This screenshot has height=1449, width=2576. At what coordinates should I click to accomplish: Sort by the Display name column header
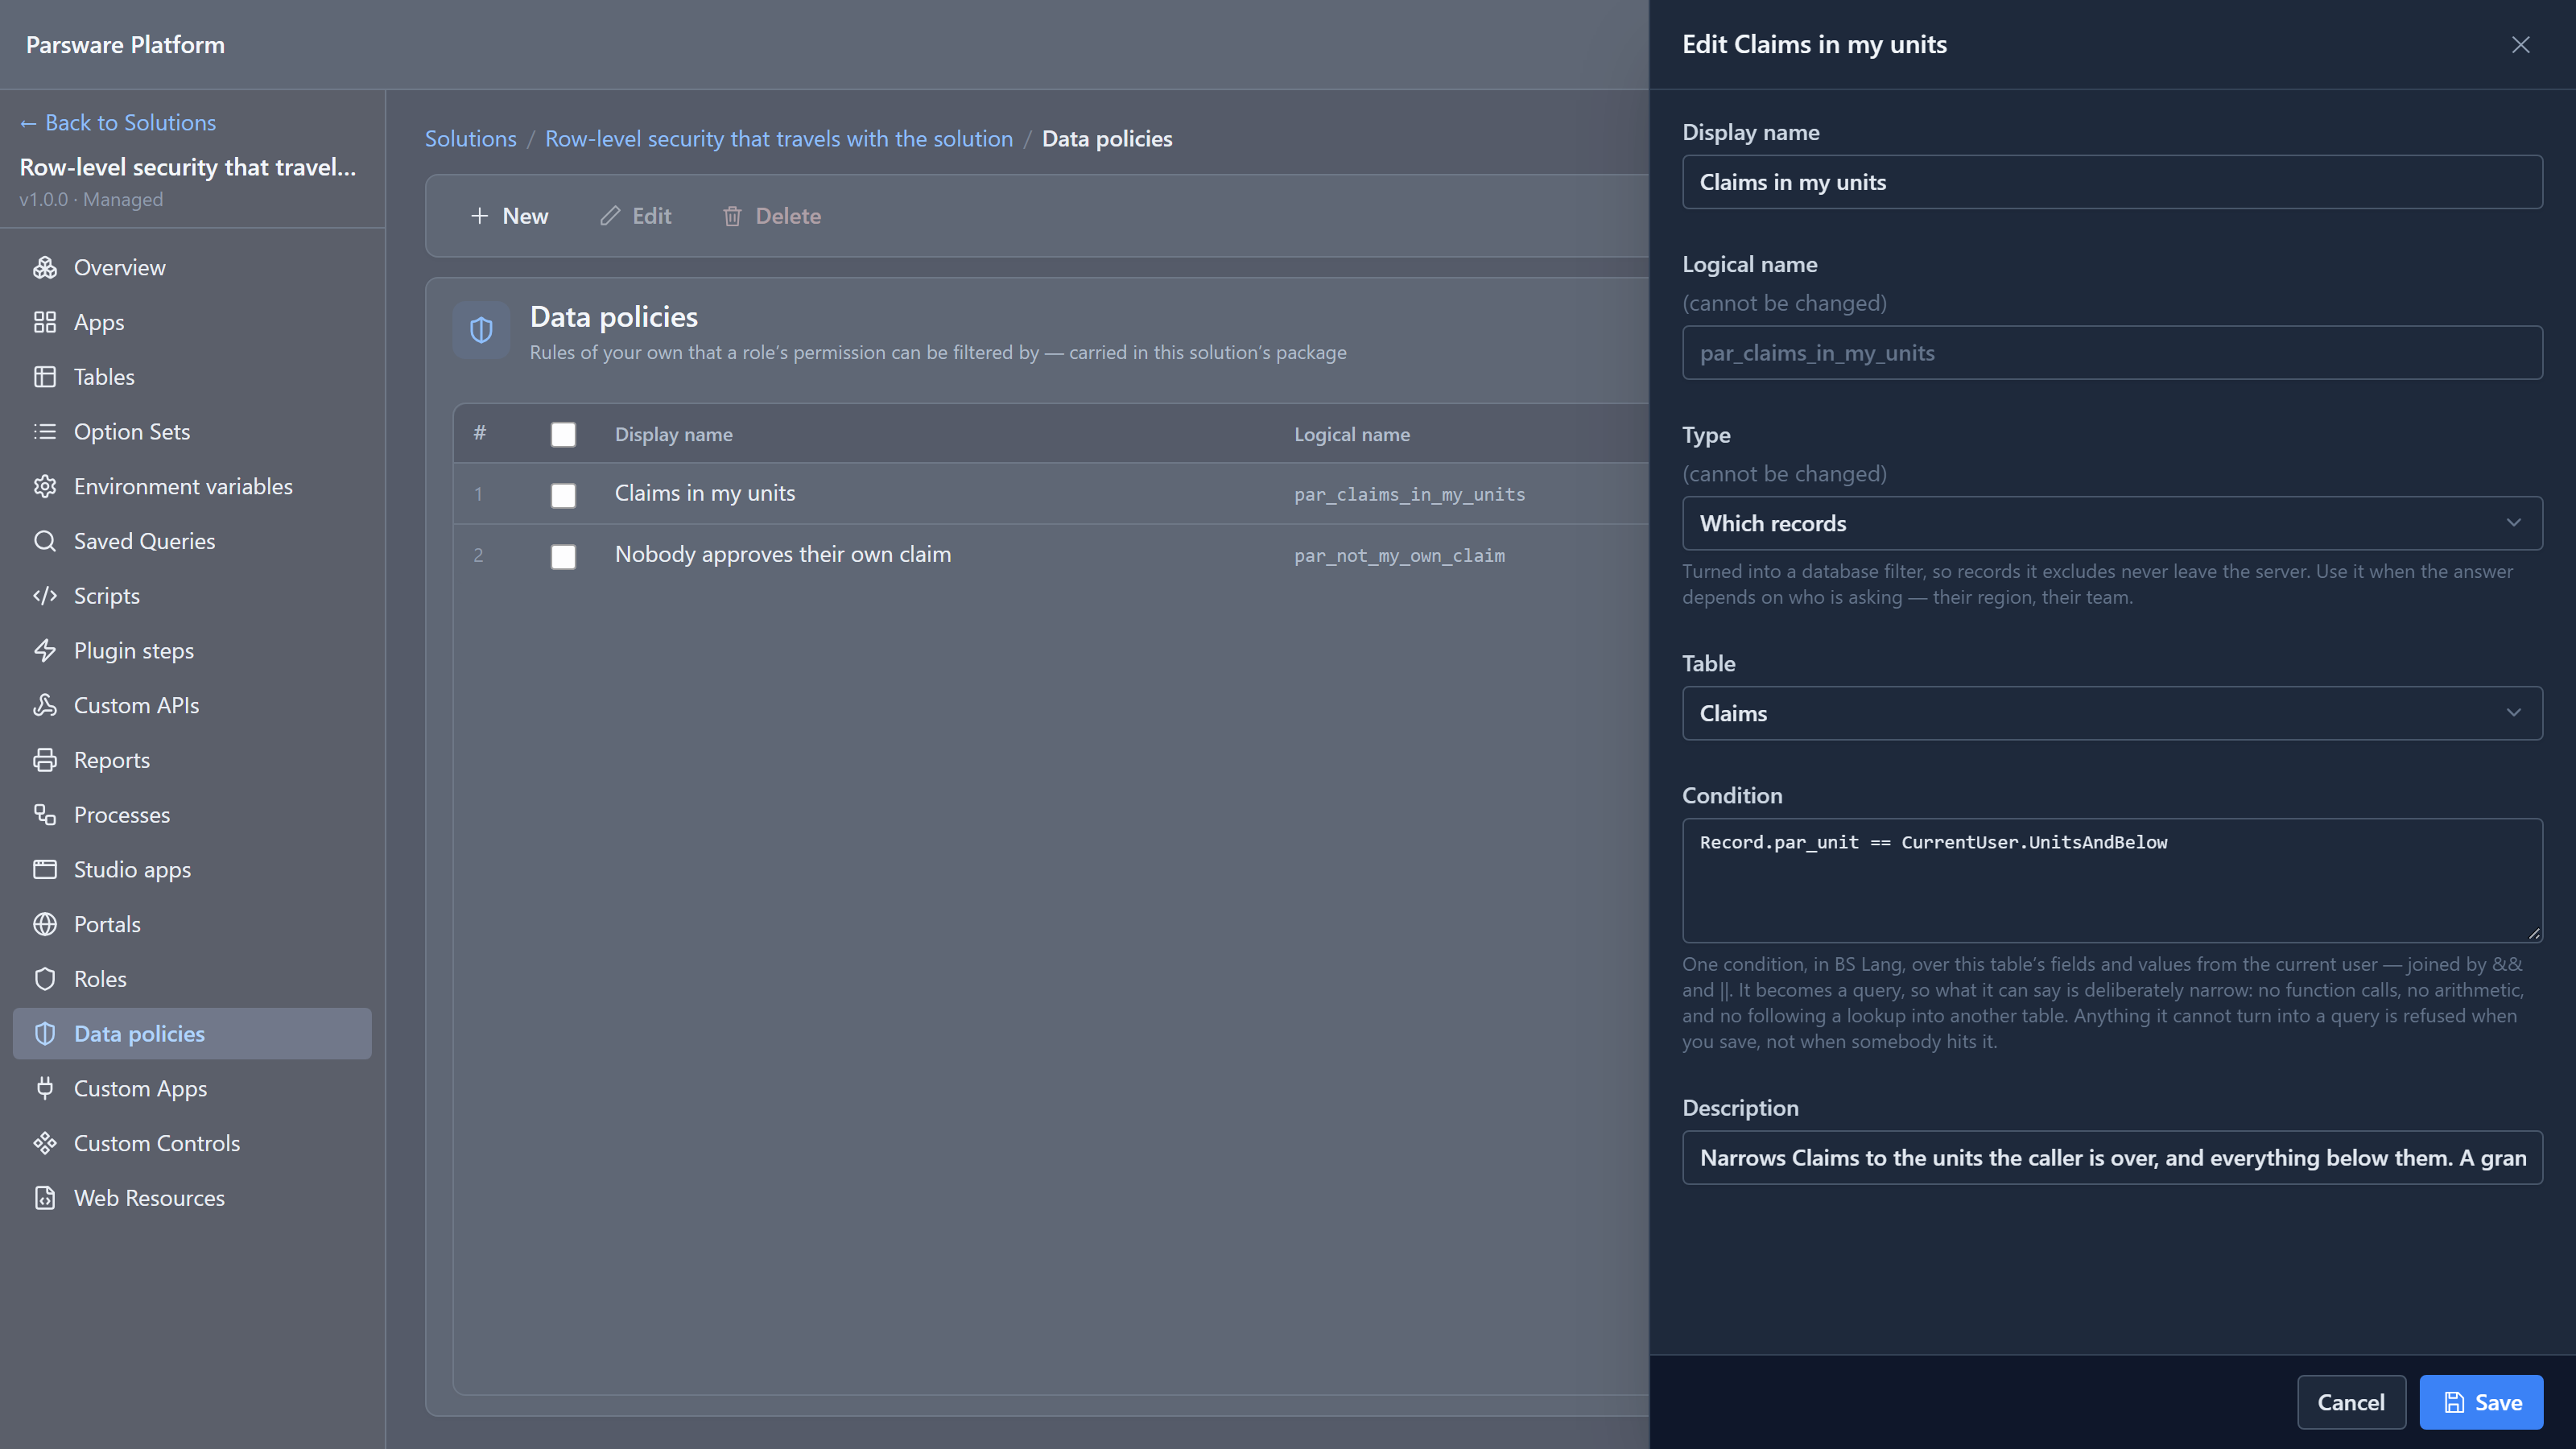coord(673,434)
